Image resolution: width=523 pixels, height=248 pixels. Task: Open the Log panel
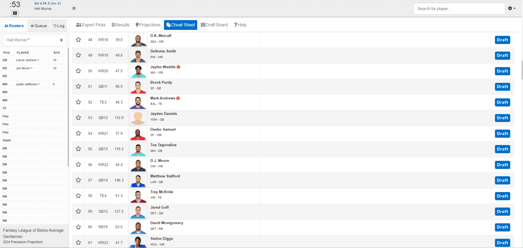click(x=59, y=25)
